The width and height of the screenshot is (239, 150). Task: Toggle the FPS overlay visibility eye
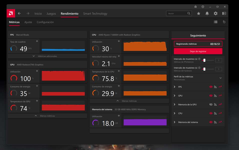point(211,87)
